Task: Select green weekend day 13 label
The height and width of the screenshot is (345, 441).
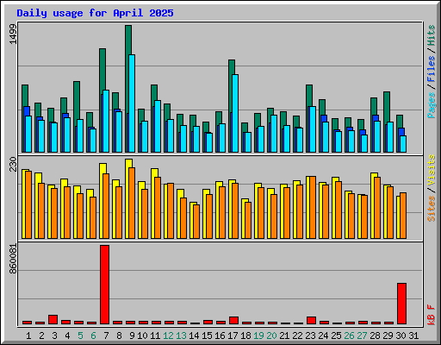Action: 181,336
